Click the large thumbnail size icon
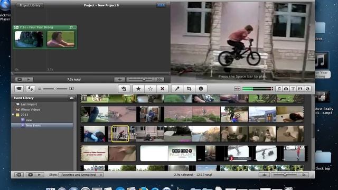The width and height of the screenshot is (338, 190). tap(72, 89)
